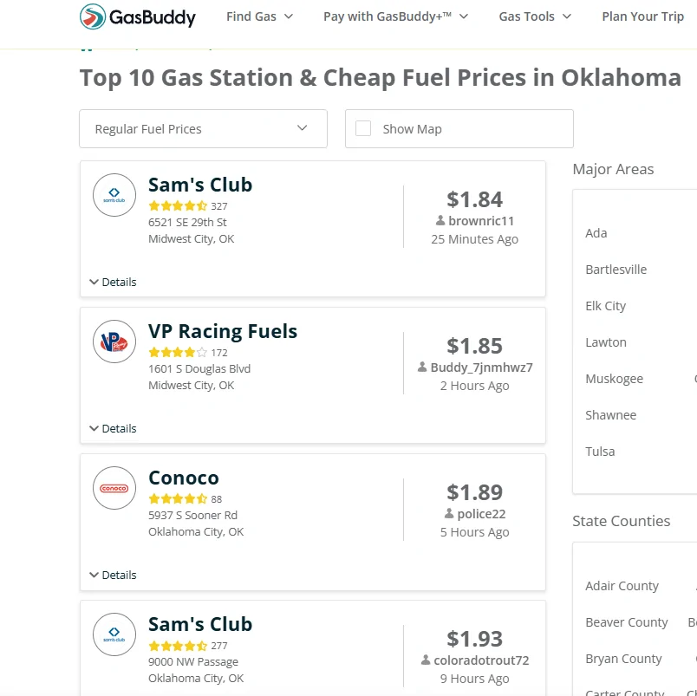Click the Conoco station logo
Image resolution: width=697 pixels, height=696 pixels.
click(x=114, y=488)
